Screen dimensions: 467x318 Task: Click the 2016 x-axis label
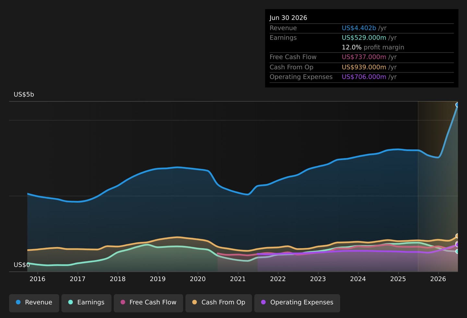click(x=38, y=279)
